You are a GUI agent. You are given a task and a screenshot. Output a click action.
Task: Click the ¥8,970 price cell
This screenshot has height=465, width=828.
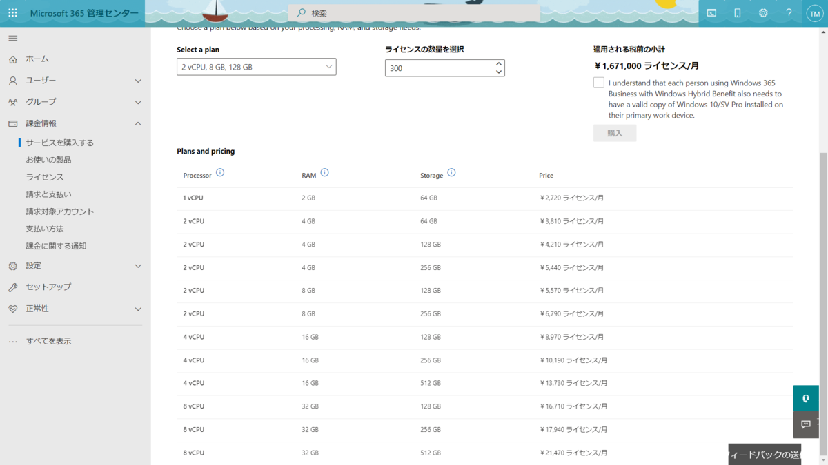pyautogui.click(x=571, y=337)
